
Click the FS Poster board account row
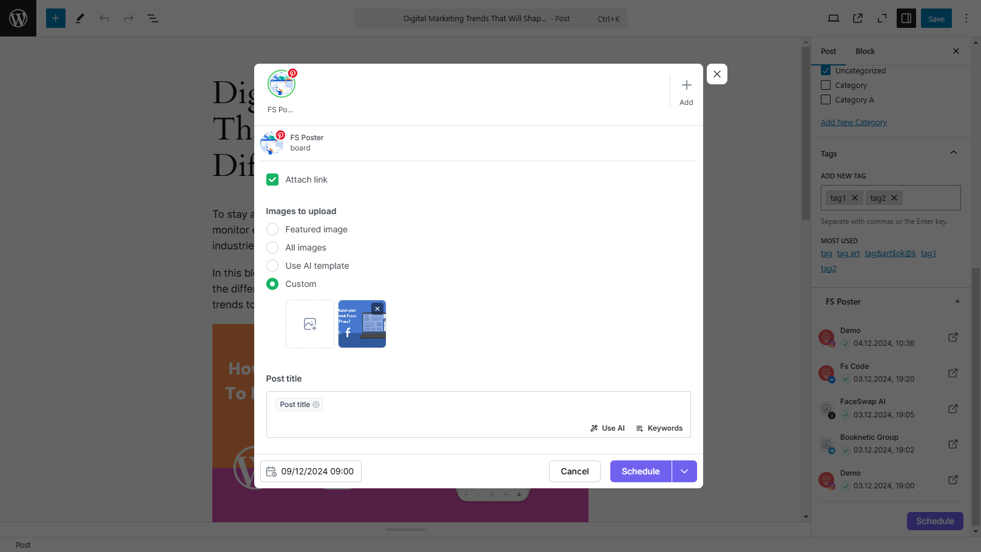[478, 143]
